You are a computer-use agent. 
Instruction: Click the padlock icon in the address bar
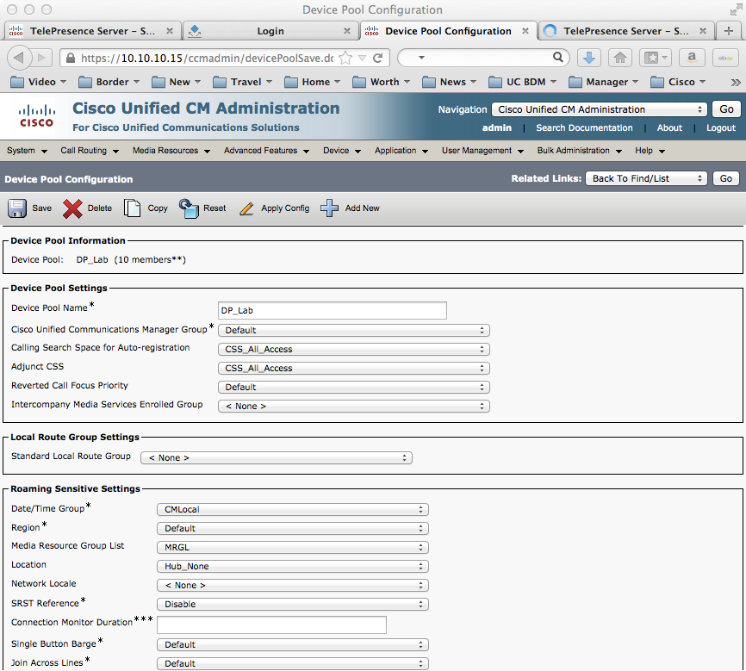[71, 58]
